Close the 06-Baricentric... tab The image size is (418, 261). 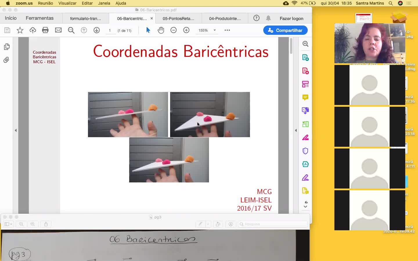coord(152,18)
